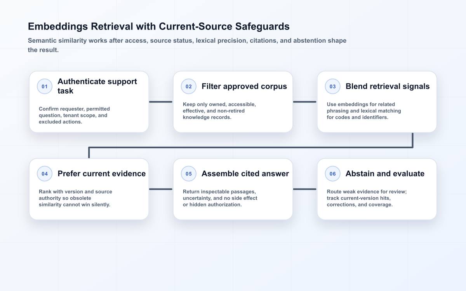
Task: Select the Assemble cited answer heading
Action: [x=245, y=174]
